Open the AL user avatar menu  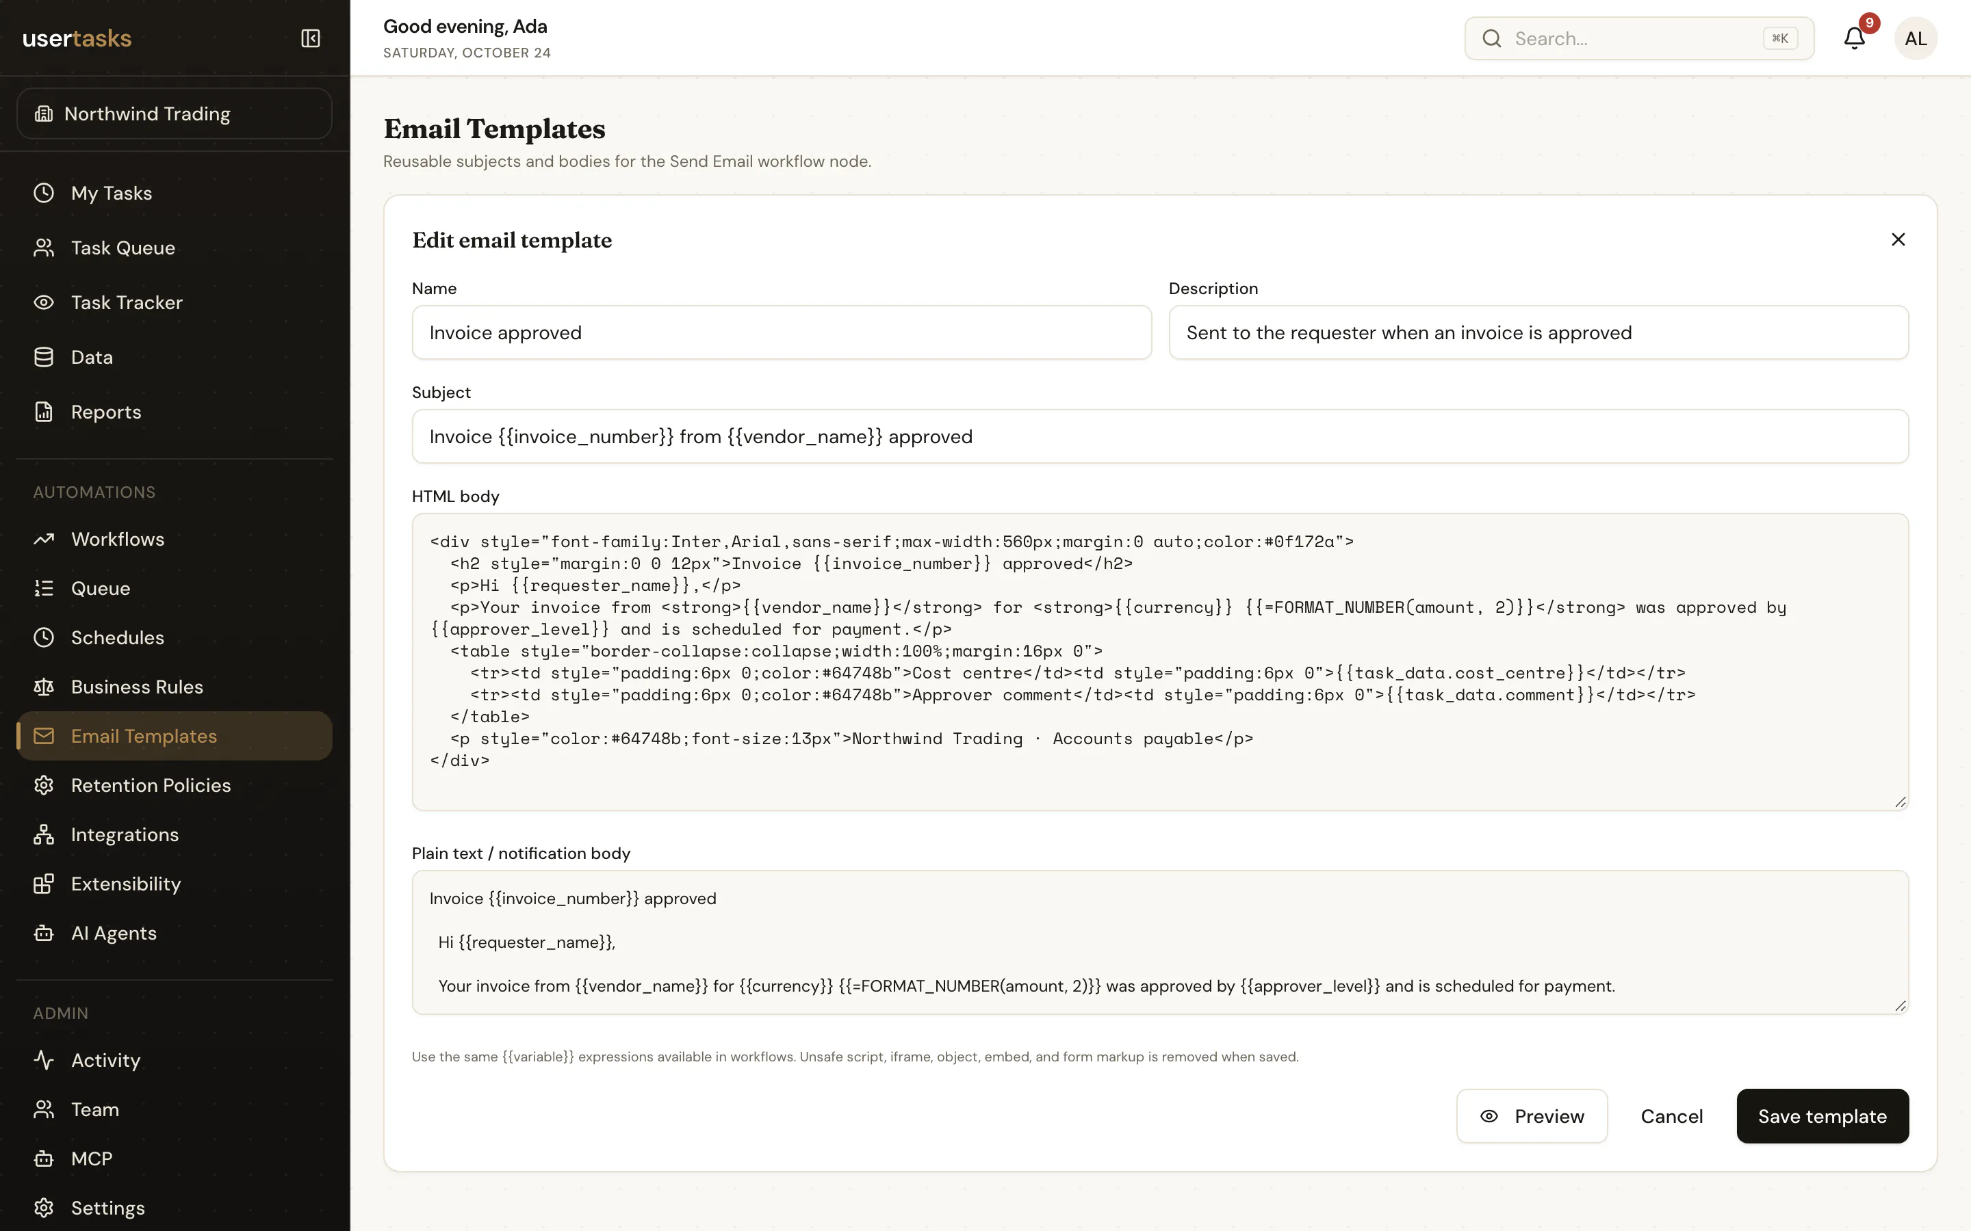[1916, 38]
